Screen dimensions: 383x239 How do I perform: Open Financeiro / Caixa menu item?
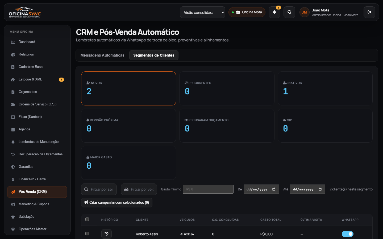37,179
